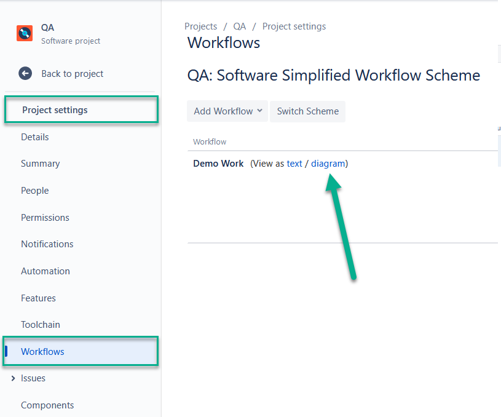Go to the People settings
The image size is (501, 417).
coord(34,190)
